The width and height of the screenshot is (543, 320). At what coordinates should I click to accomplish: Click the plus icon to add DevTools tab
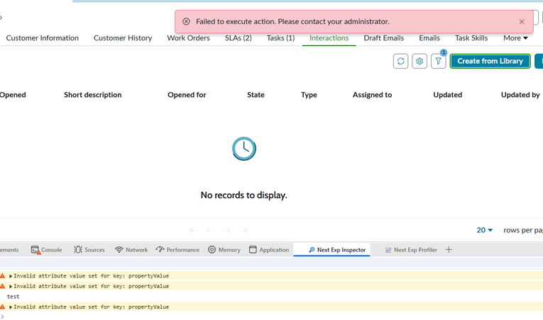[449, 250]
